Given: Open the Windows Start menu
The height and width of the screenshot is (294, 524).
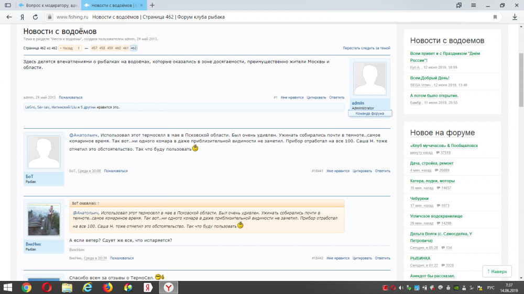Looking at the screenshot, I should [7, 287].
